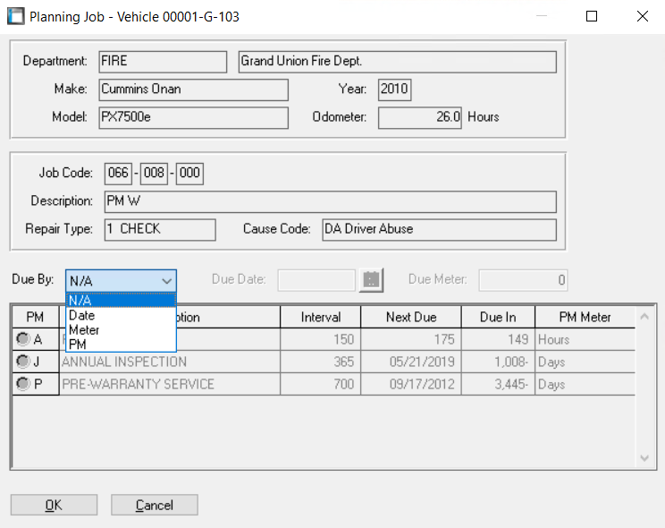Click the first Job Code box 066
Image resolution: width=665 pixels, height=528 pixels.
(117, 174)
